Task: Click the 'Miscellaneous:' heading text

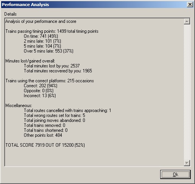Action: tap(19, 106)
